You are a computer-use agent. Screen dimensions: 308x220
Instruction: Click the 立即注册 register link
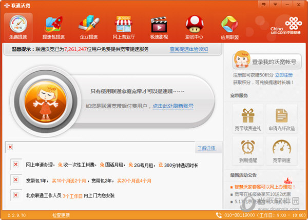tap(284, 75)
